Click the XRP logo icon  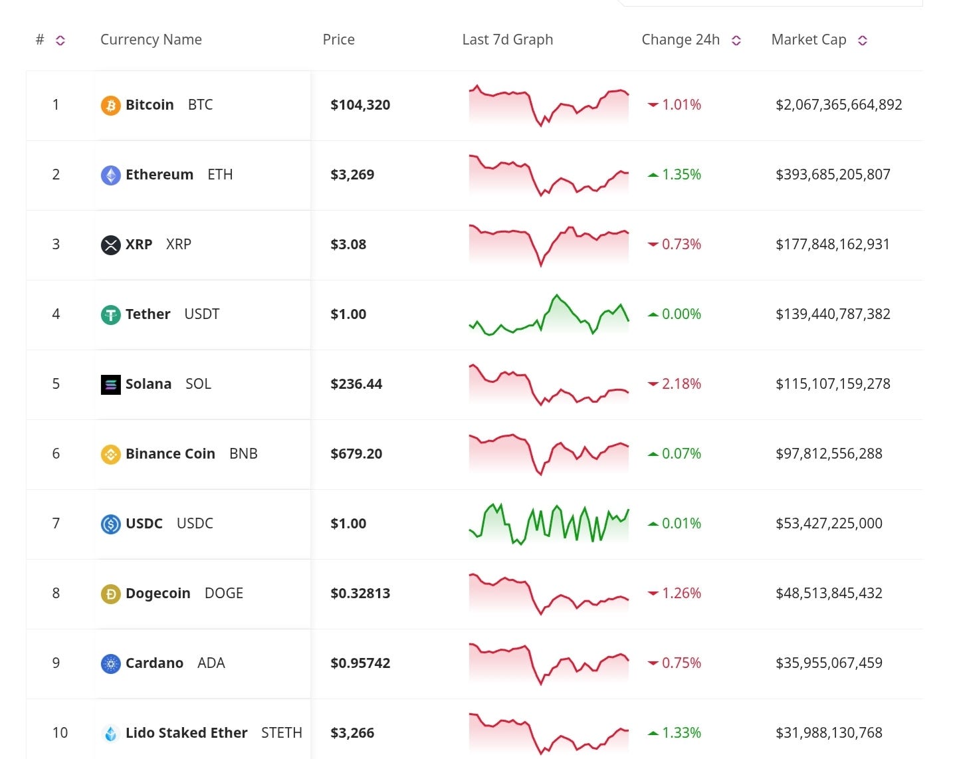click(x=110, y=245)
